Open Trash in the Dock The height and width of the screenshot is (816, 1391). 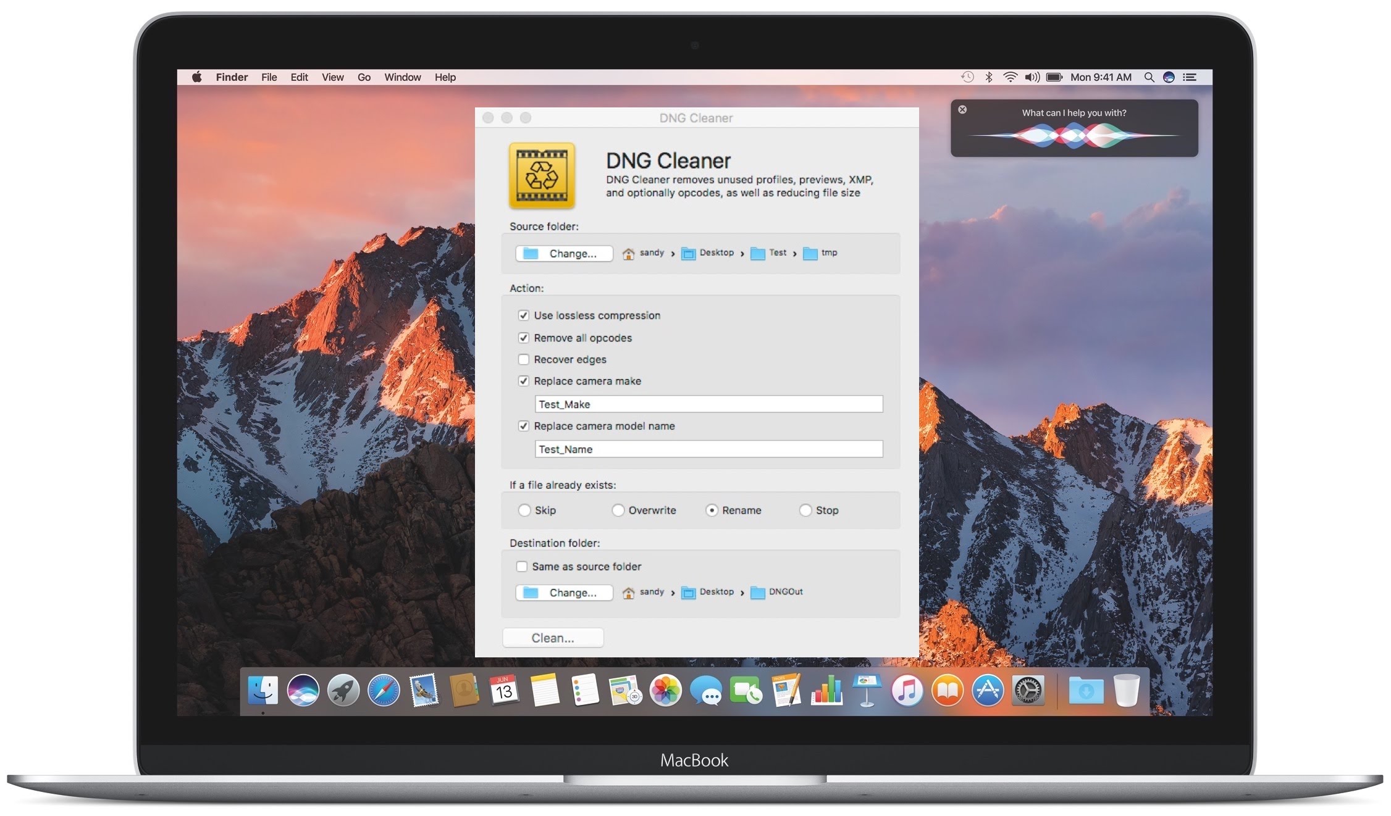pyautogui.click(x=1127, y=690)
